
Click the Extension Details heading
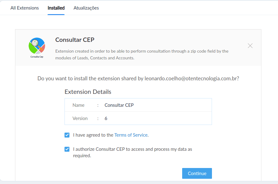pos(88,92)
